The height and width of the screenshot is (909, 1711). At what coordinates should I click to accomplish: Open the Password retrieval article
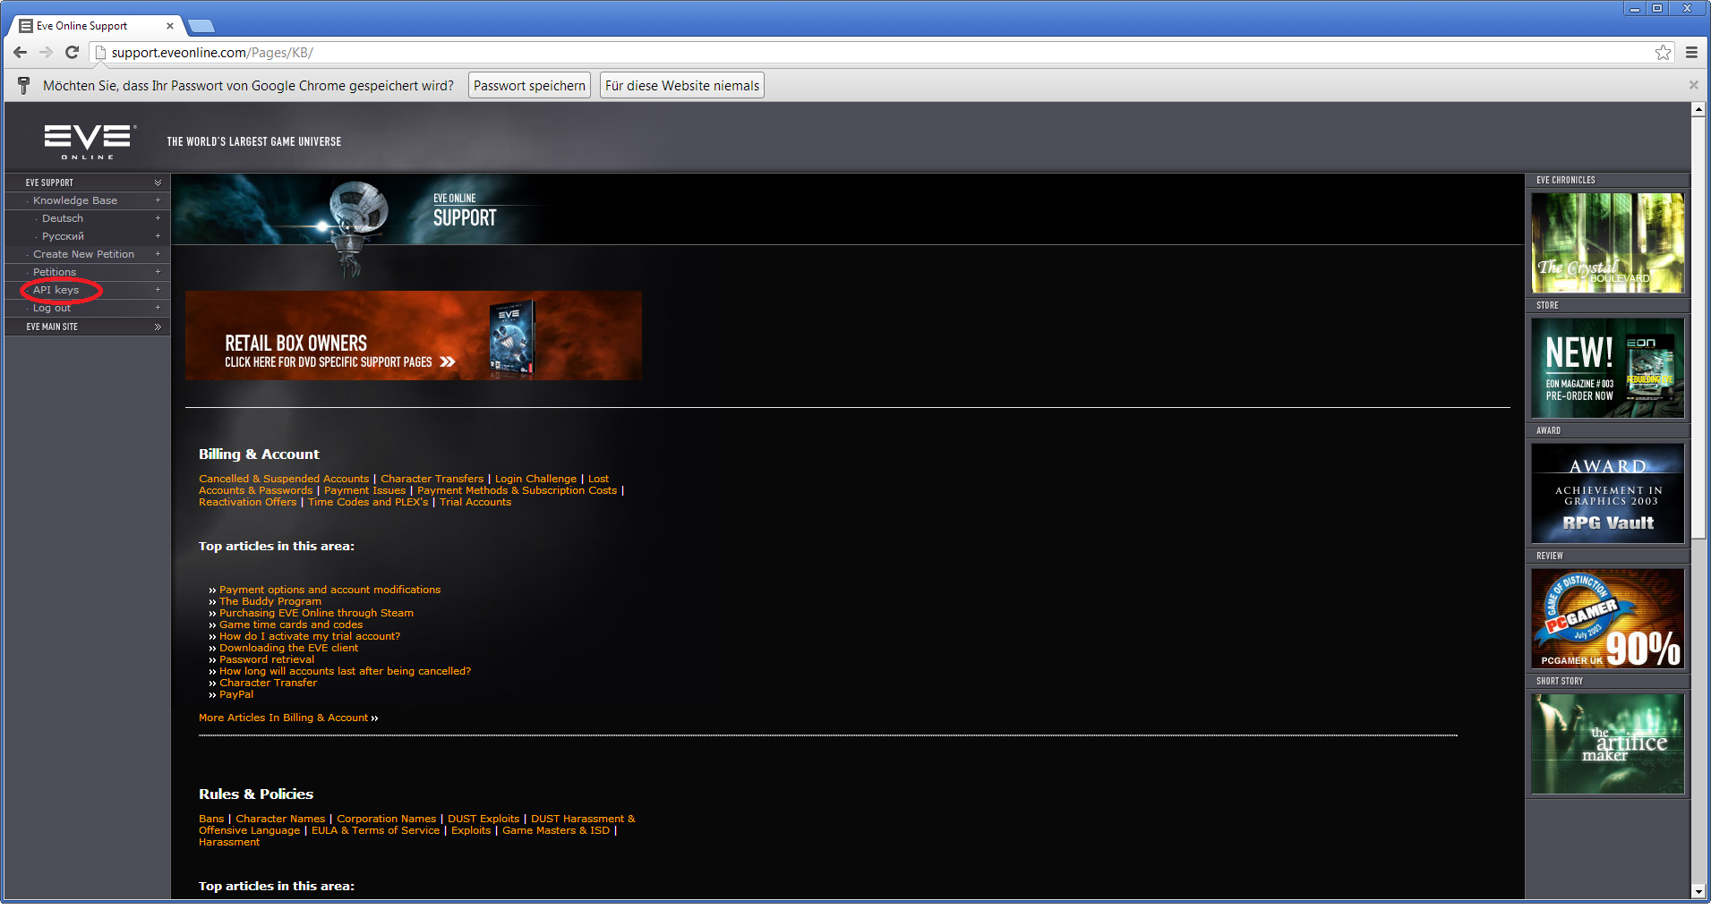coord(267,659)
